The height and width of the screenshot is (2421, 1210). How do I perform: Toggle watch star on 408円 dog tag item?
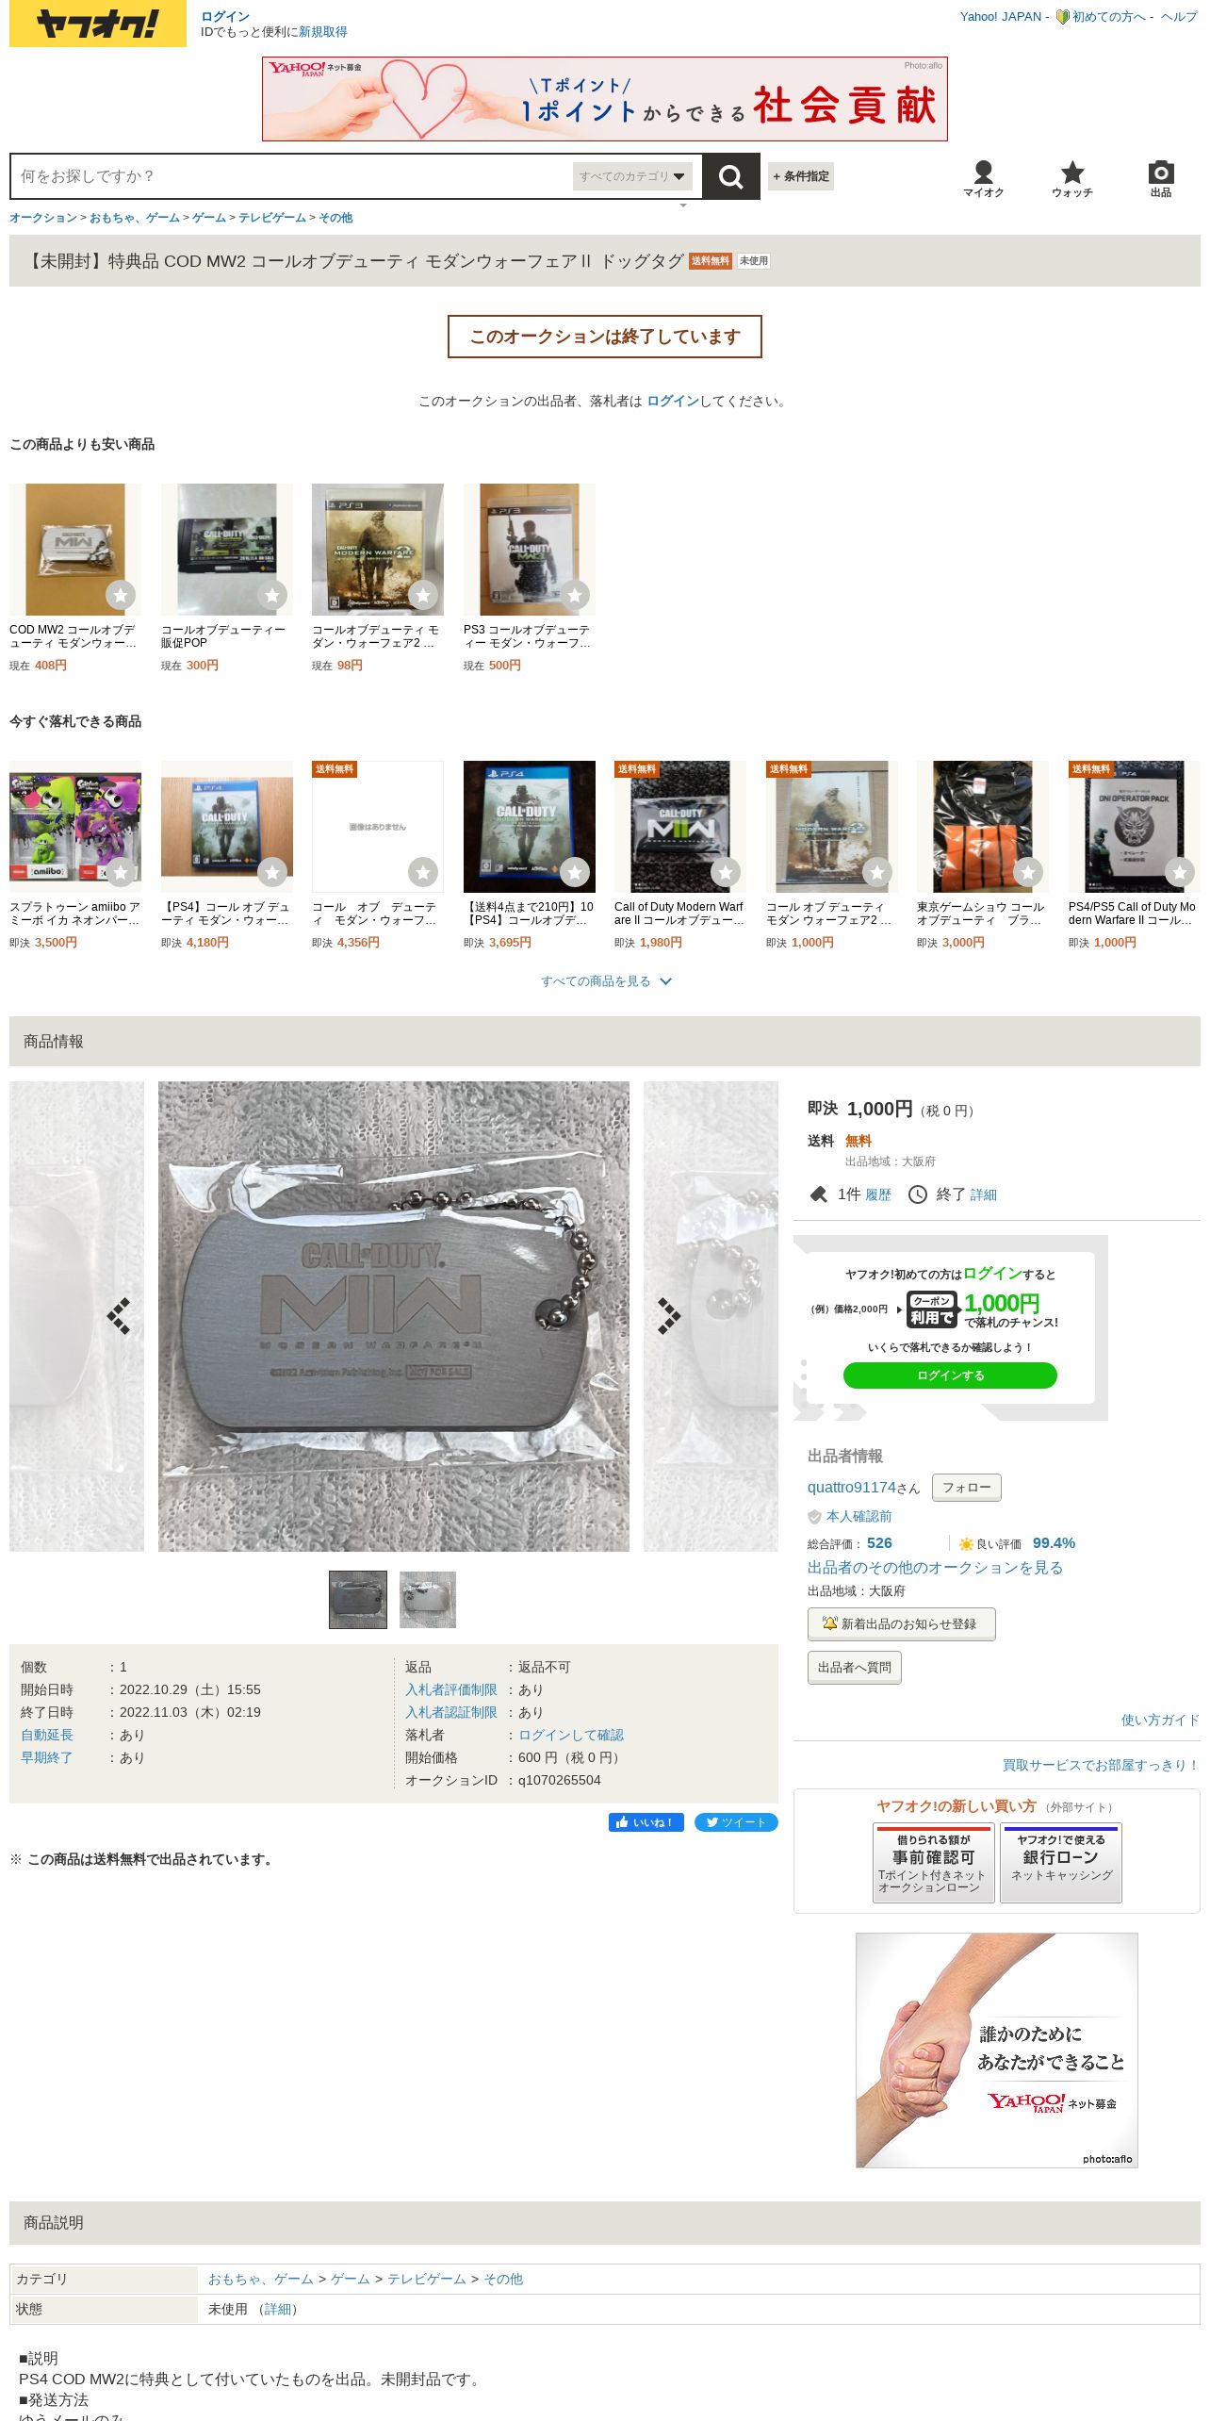pyautogui.click(x=121, y=595)
